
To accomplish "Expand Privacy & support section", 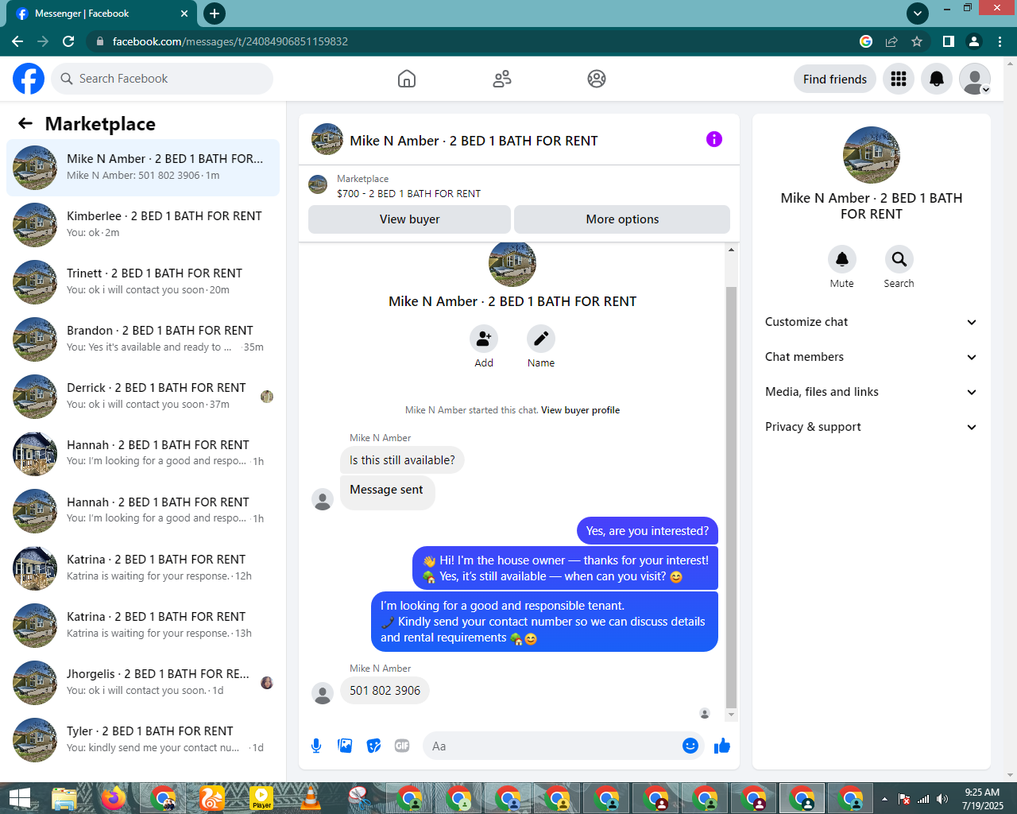I will click(x=872, y=427).
